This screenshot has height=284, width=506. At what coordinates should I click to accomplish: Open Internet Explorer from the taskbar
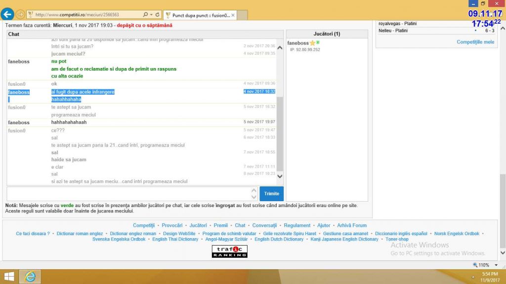[x=31, y=277]
